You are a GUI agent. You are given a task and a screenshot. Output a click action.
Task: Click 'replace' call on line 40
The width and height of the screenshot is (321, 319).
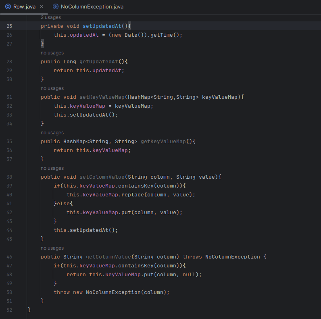point(133,195)
